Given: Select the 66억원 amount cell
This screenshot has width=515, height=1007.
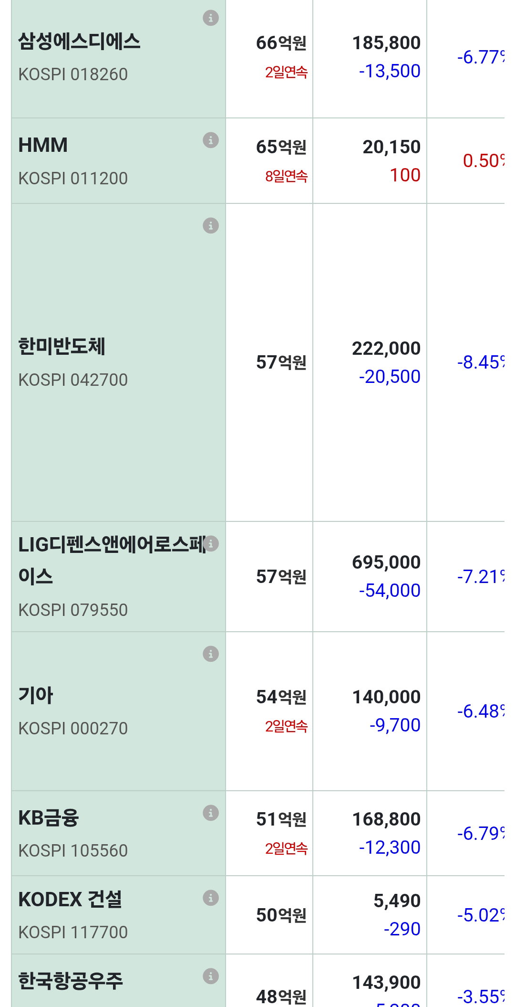Looking at the screenshot, I should tap(281, 43).
